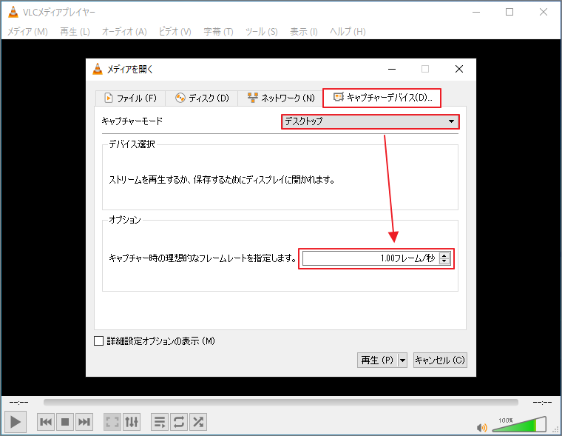Switch to ファイル (F) tab
The image size is (562, 436).
[130, 98]
